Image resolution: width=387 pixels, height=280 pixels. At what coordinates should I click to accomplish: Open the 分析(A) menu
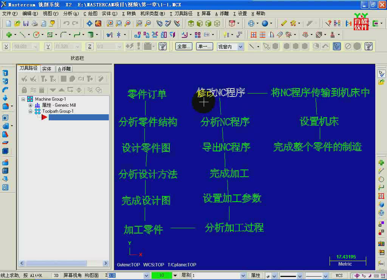click(71, 14)
